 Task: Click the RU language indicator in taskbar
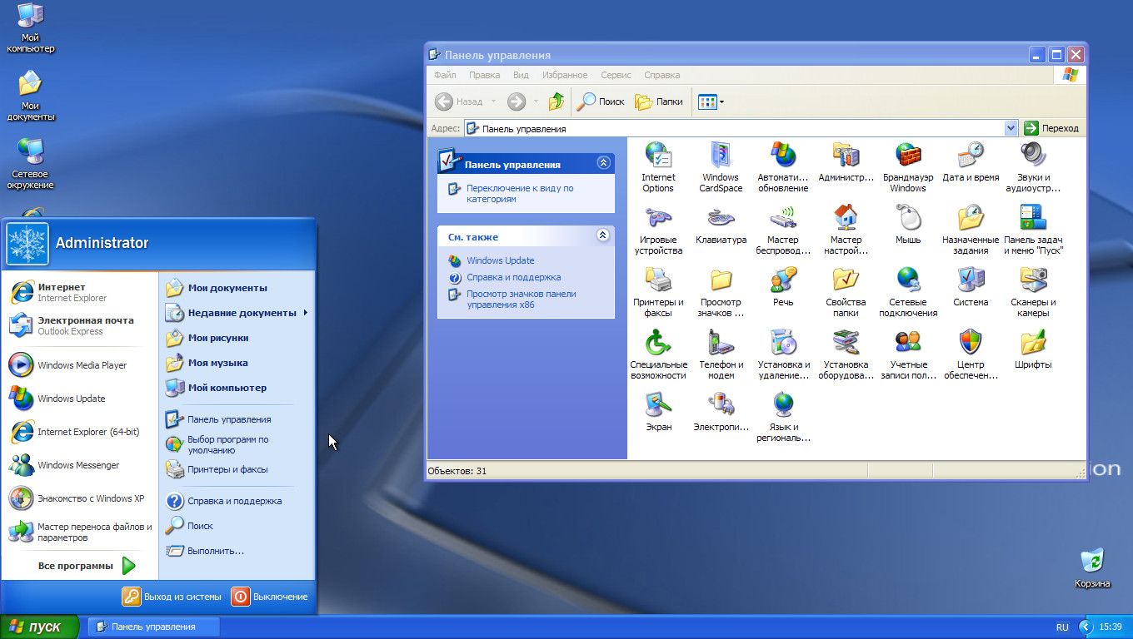tap(1062, 627)
